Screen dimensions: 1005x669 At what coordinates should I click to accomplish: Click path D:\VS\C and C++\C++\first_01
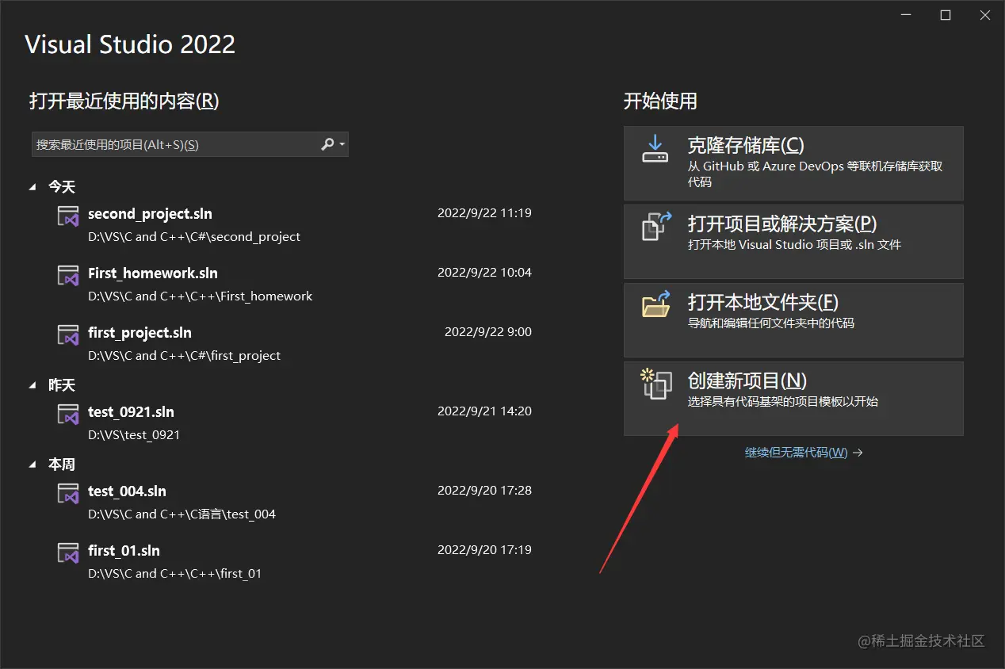(174, 574)
